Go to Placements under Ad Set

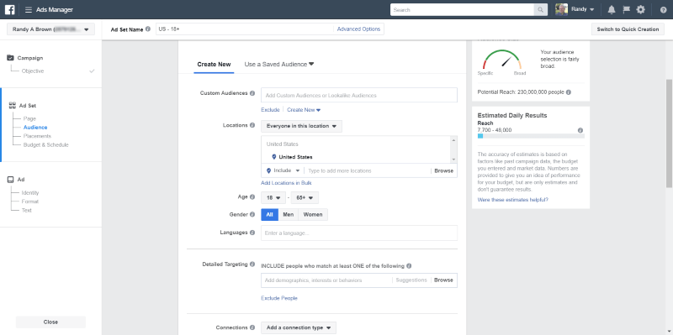click(37, 136)
